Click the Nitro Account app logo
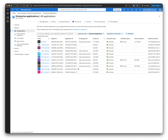This screenshot has height=140, width=168. coord(39,66)
